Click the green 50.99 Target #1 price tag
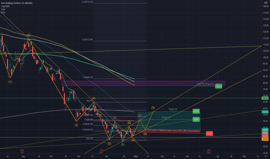Screen dimensions: 270x159 click(x=196, y=119)
